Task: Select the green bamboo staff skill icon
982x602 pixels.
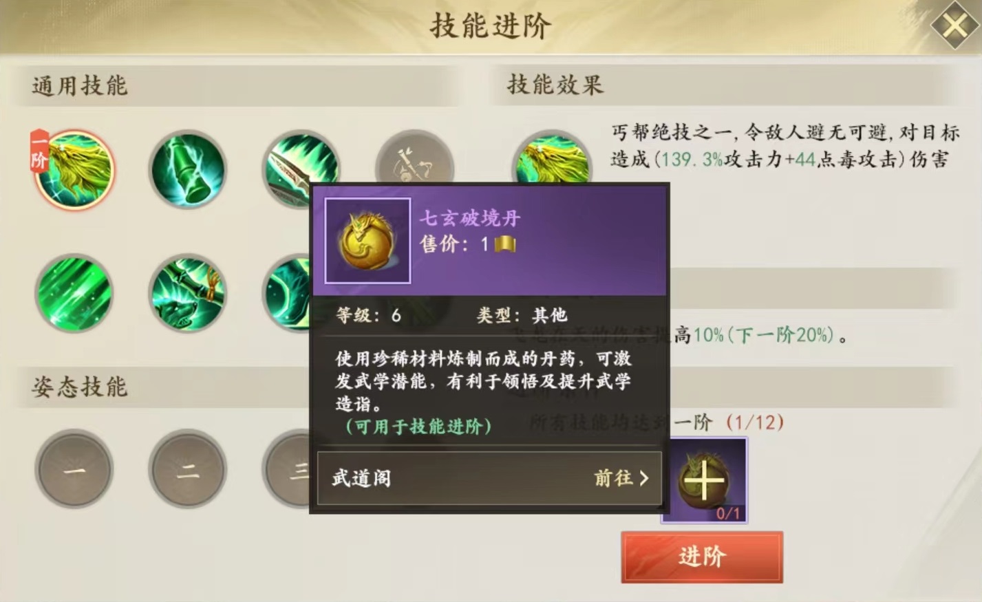Action: (188, 169)
